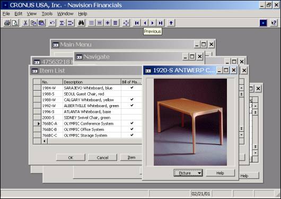
Task: Click the Delete line toolbar icon
Action: click(x=71, y=23)
